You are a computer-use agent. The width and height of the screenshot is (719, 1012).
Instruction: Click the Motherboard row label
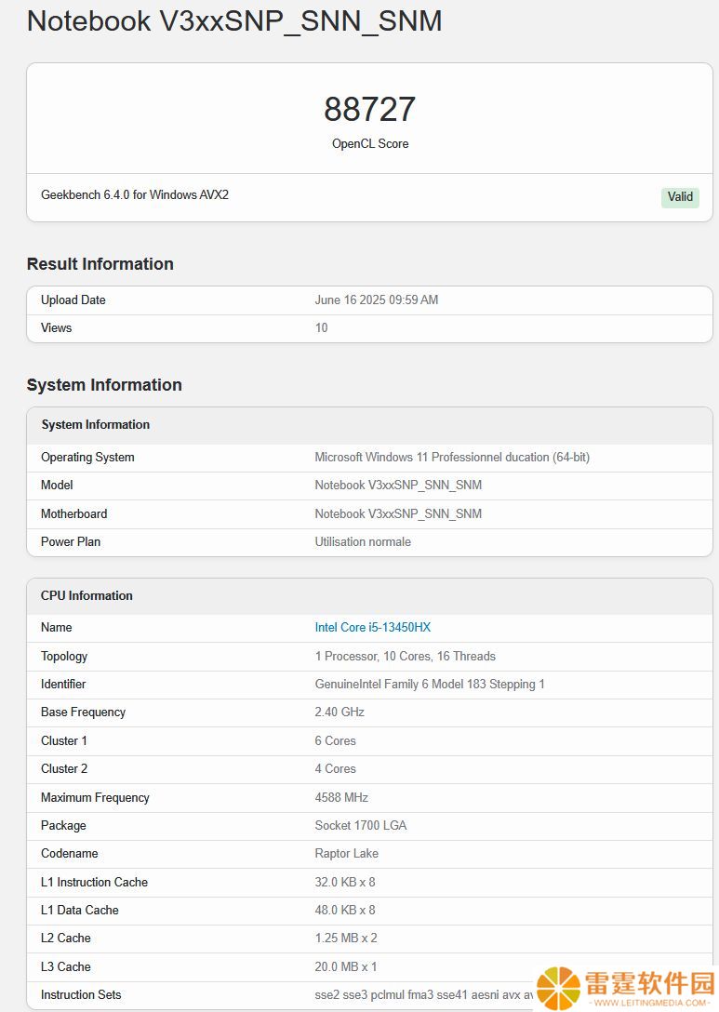click(74, 514)
